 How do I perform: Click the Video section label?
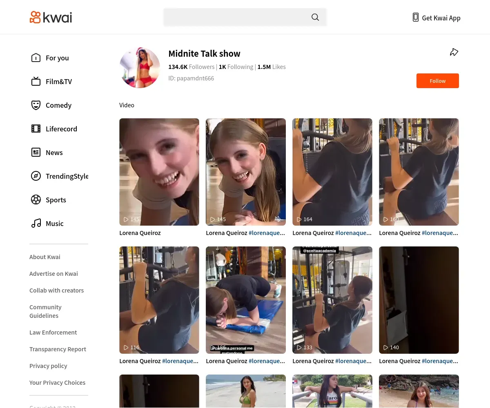click(127, 105)
